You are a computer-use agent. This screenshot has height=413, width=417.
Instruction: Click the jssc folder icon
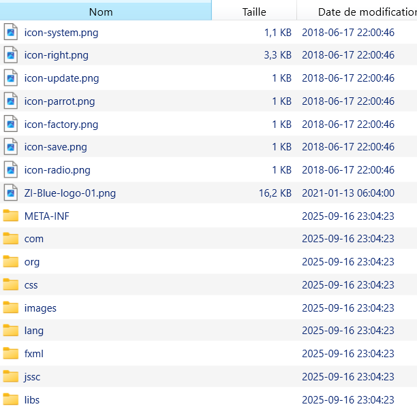(10, 377)
